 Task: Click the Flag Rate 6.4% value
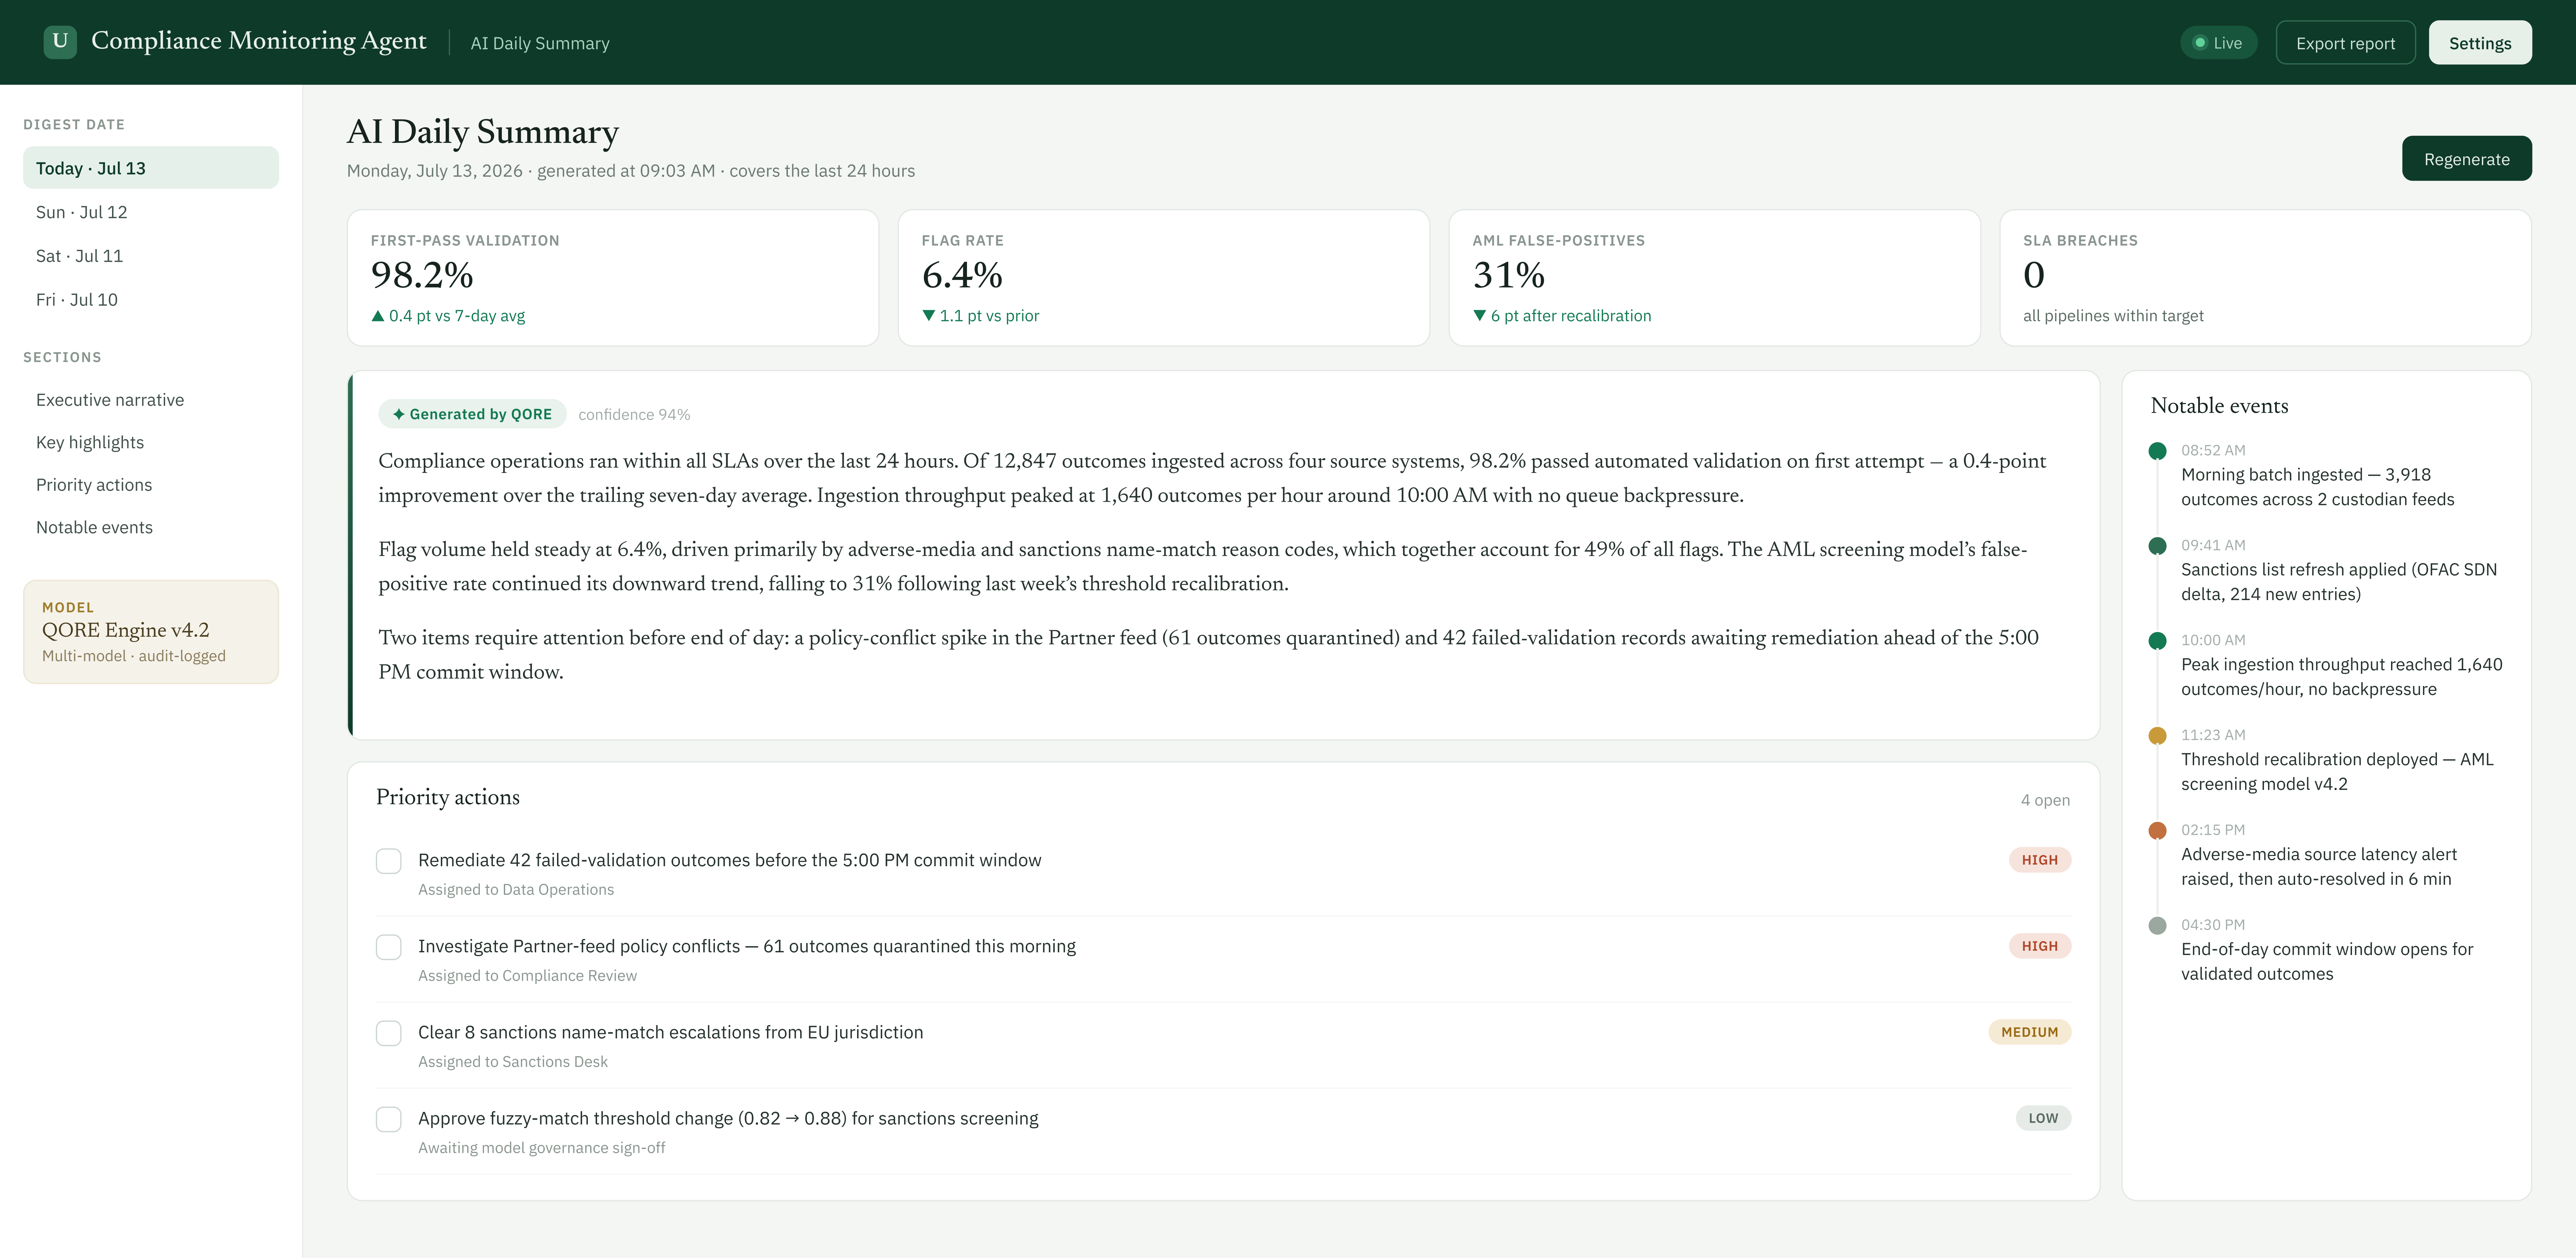pyautogui.click(x=962, y=275)
